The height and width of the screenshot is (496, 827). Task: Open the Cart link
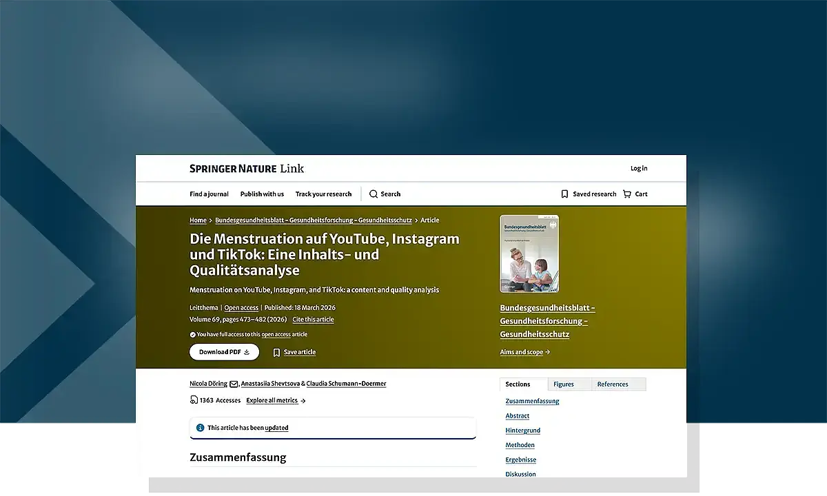point(635,194)
